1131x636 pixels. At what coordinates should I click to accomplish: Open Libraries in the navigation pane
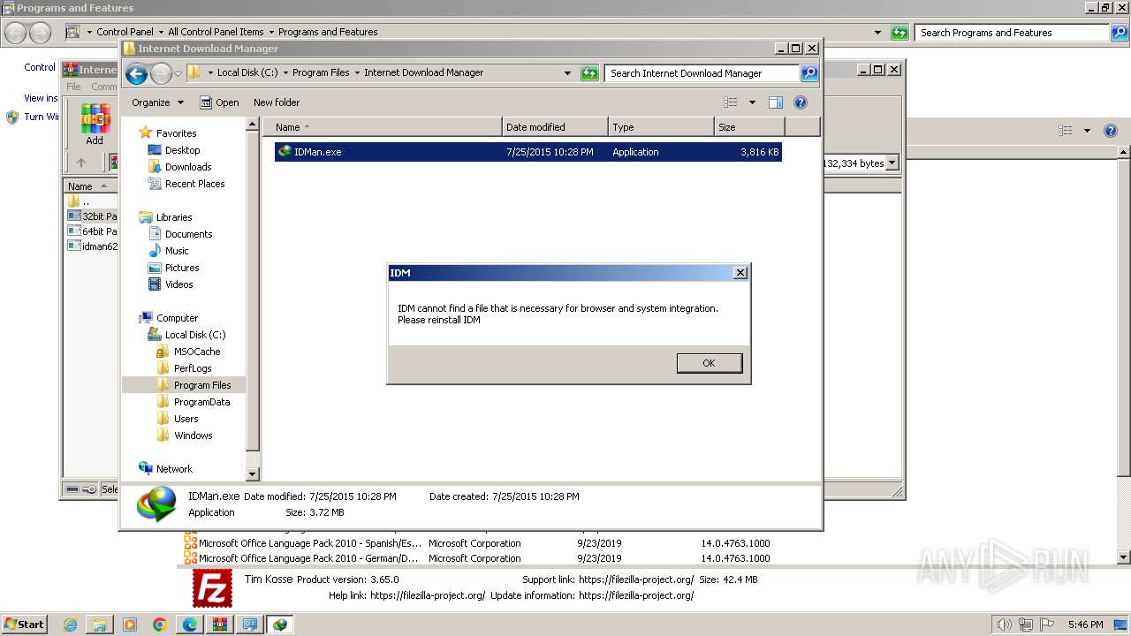174,217
